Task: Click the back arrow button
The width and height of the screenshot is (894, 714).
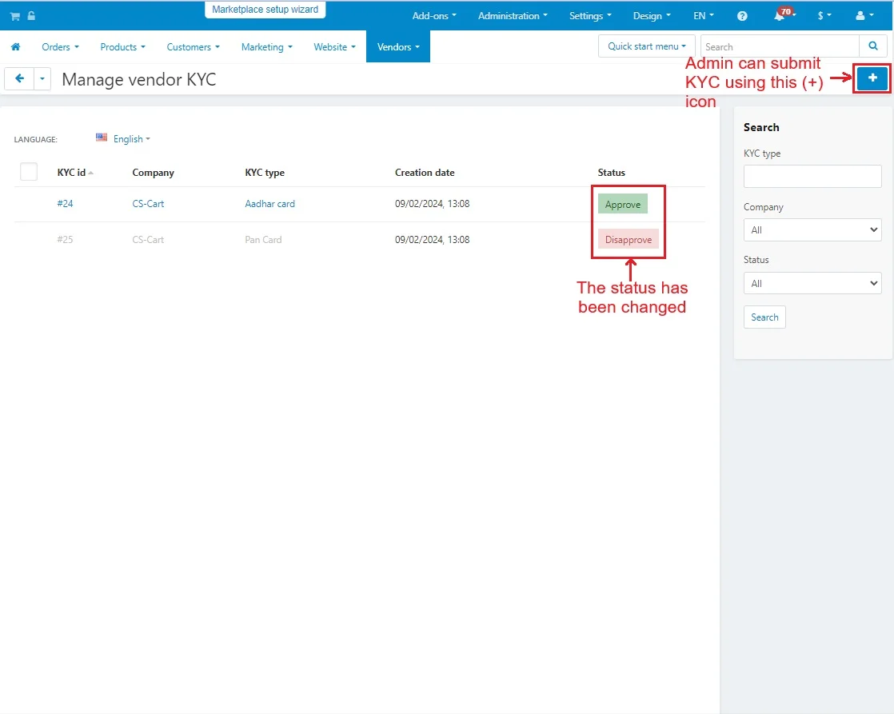Action: [x=19, y=79]
